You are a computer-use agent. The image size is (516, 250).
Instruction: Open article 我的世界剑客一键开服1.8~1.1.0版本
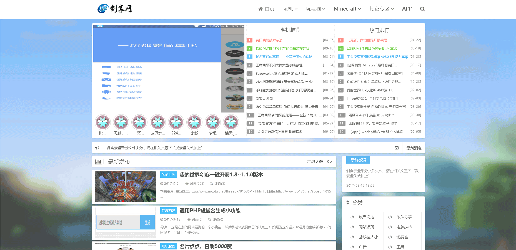click(221, 175)
